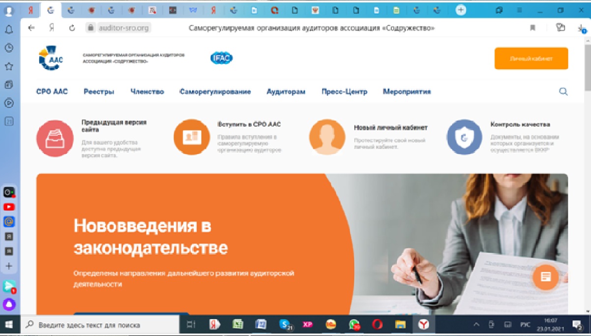Image resolution: width=591 pixels, height=336 pixels.
Task: Click the Нововведения в законодательстве banner heading
Action: (x=150, y=237)
